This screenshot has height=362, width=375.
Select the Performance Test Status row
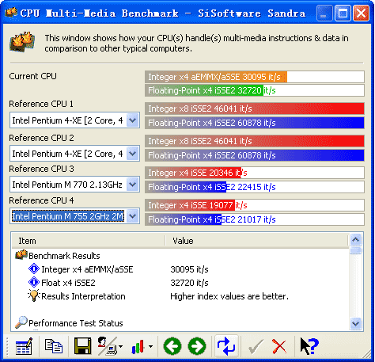click(180, 323)
